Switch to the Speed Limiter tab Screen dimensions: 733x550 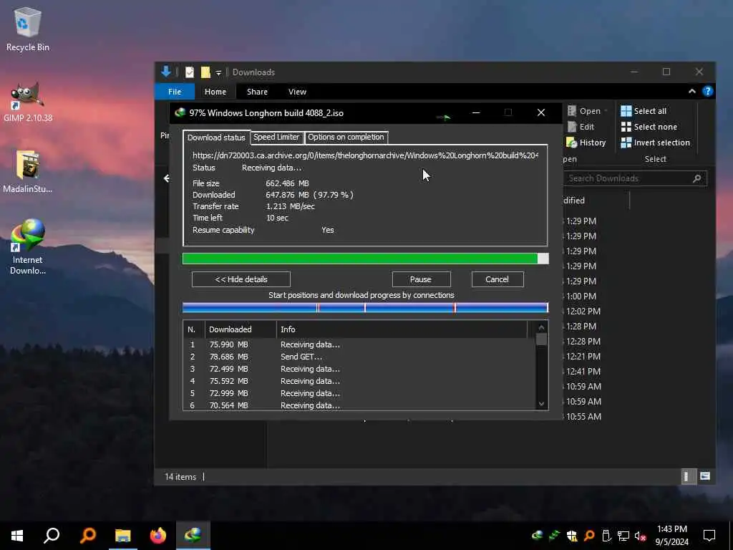[x=276, y=137]
